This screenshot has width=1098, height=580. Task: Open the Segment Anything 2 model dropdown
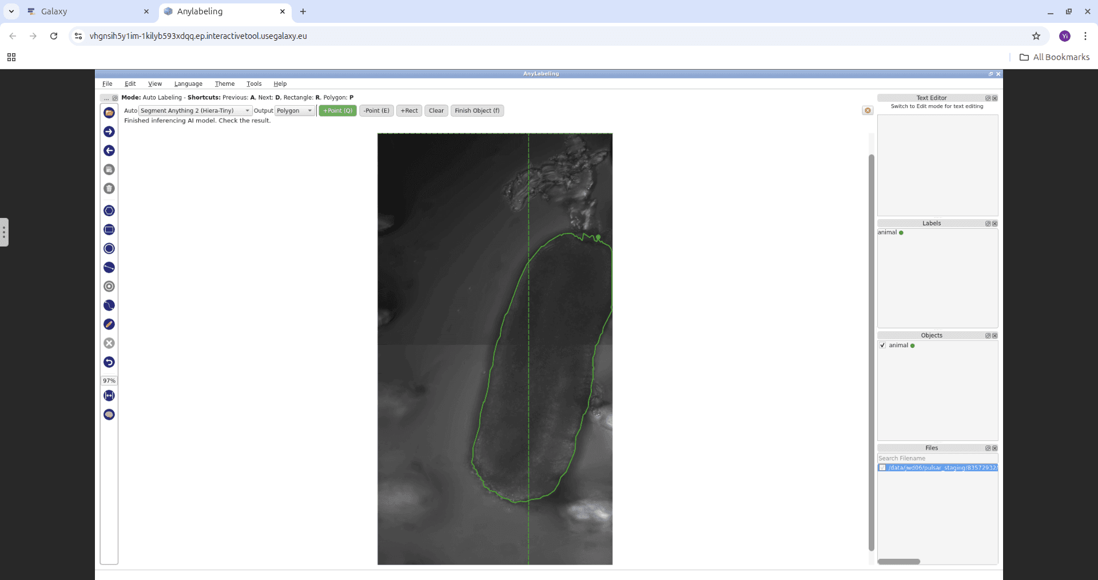point(194,111)
